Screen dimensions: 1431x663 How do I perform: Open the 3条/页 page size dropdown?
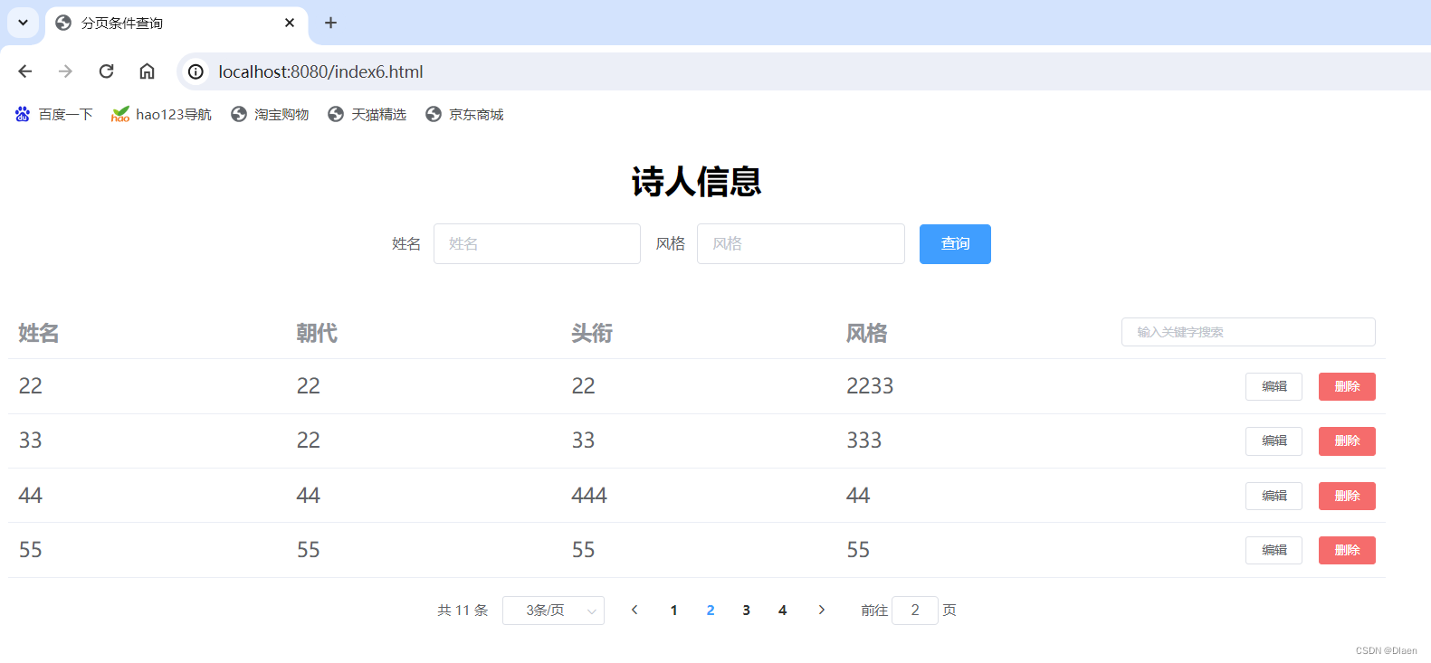553,611
